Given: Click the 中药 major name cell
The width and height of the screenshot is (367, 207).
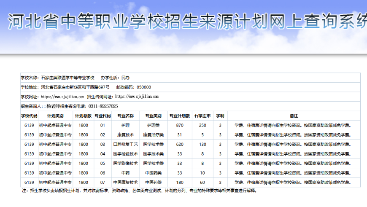Looking at the screenshot, I should [x=125, y=173].
